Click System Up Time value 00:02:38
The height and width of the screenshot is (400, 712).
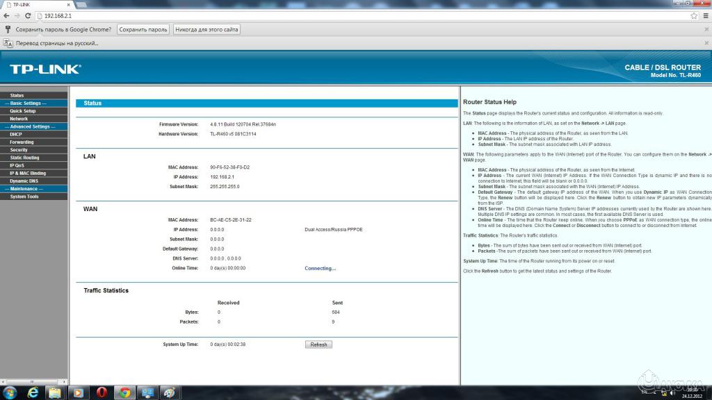(228, 344)
